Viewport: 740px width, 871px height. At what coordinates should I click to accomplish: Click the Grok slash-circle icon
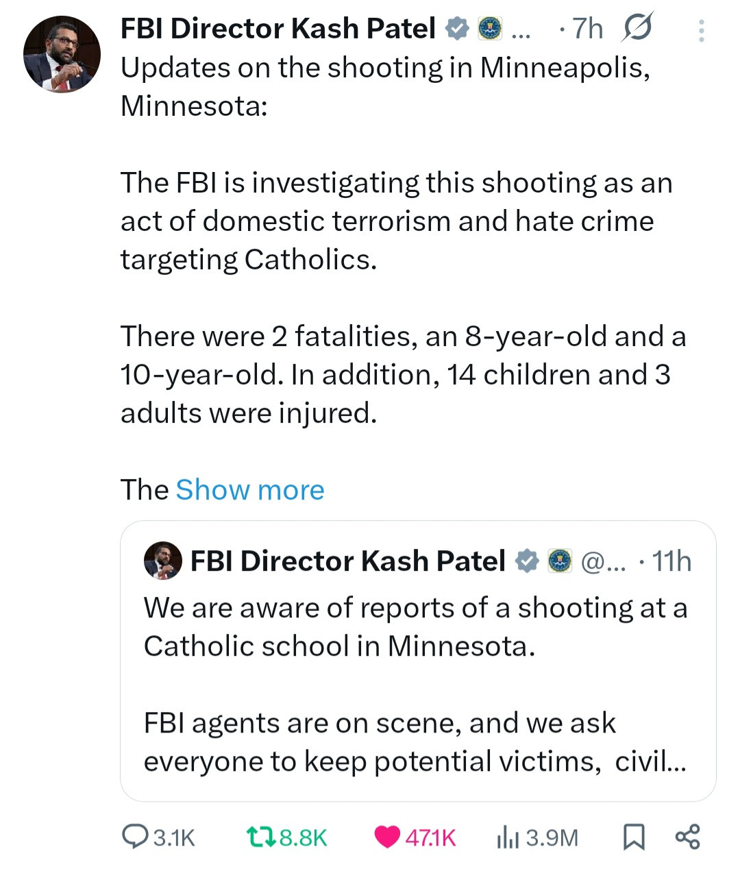638,29
